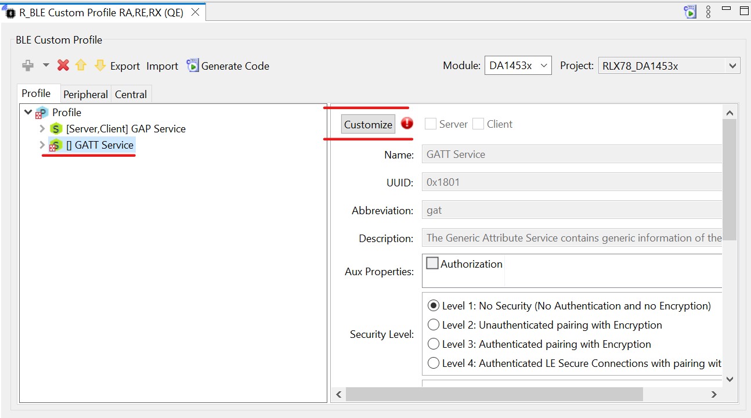Click horizontal scrollbar right arrow

(x=714, y=394)
